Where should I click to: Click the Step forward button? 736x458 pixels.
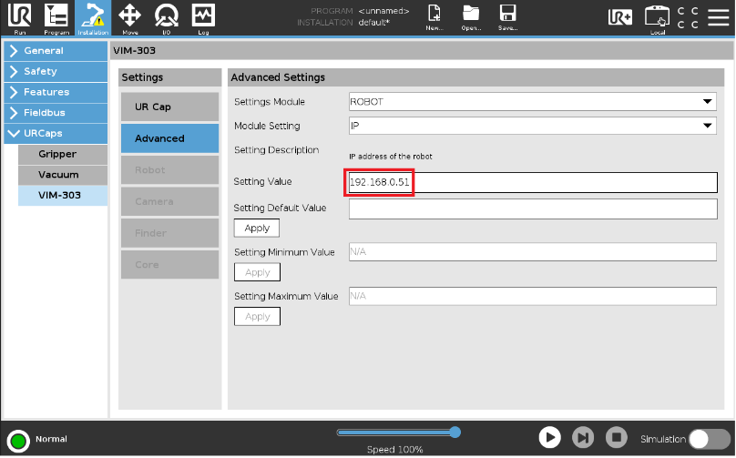(x=583, y=438)
